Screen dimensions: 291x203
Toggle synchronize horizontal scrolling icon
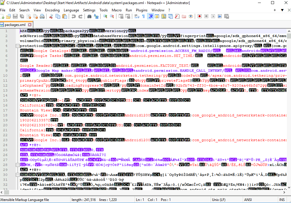point(128,16)
